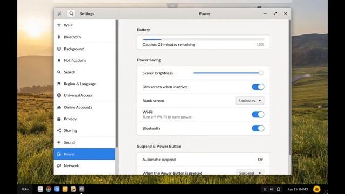345x194 pixels.
Task: Close the Settings window
Action: tap(285, 13)
